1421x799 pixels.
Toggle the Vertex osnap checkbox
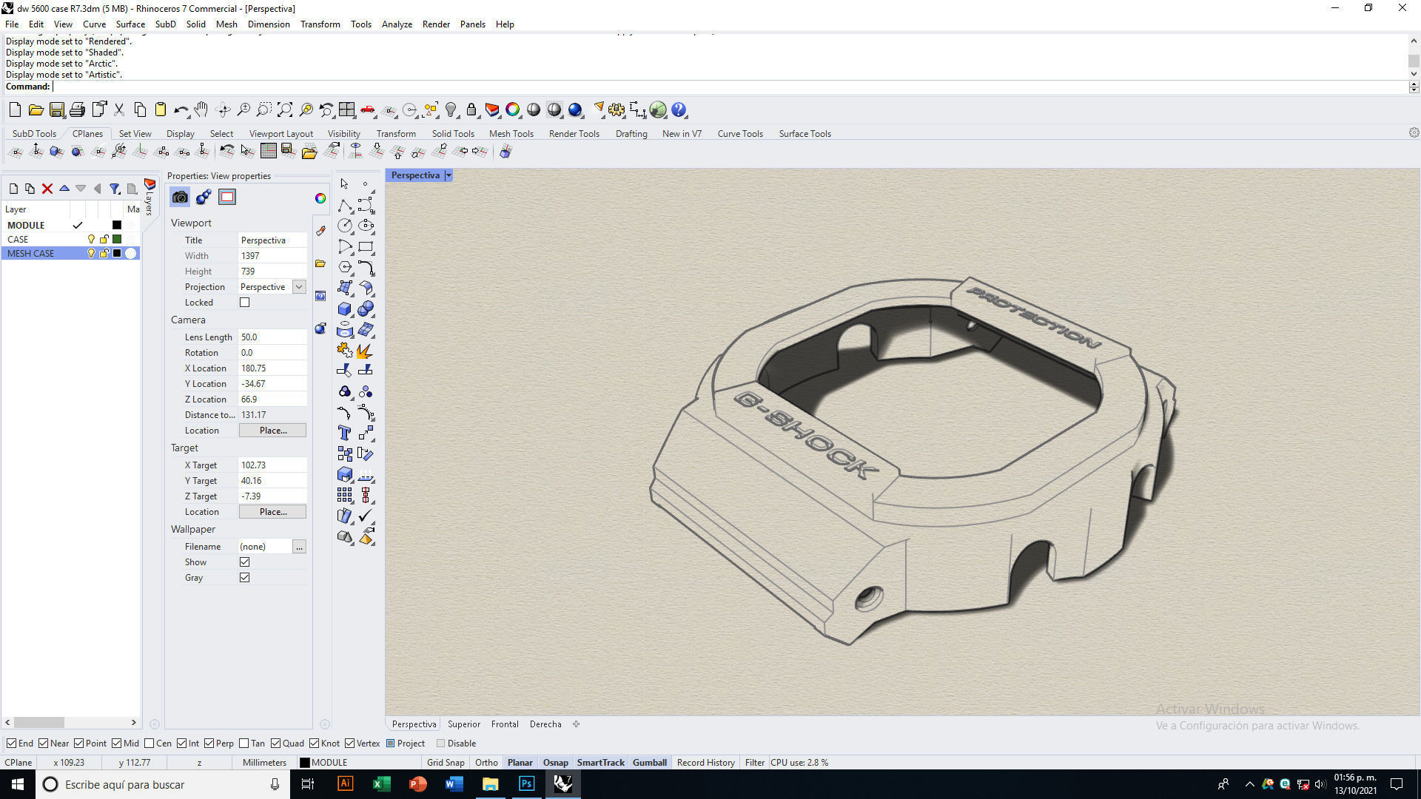350,744
